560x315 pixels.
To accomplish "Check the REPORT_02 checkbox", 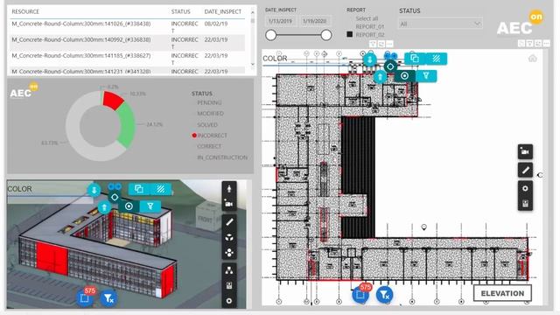I will [x=350, y=34].
